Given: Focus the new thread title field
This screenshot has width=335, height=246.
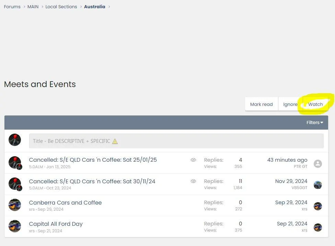Looking at the screenshot, I should tap(176, 141).
